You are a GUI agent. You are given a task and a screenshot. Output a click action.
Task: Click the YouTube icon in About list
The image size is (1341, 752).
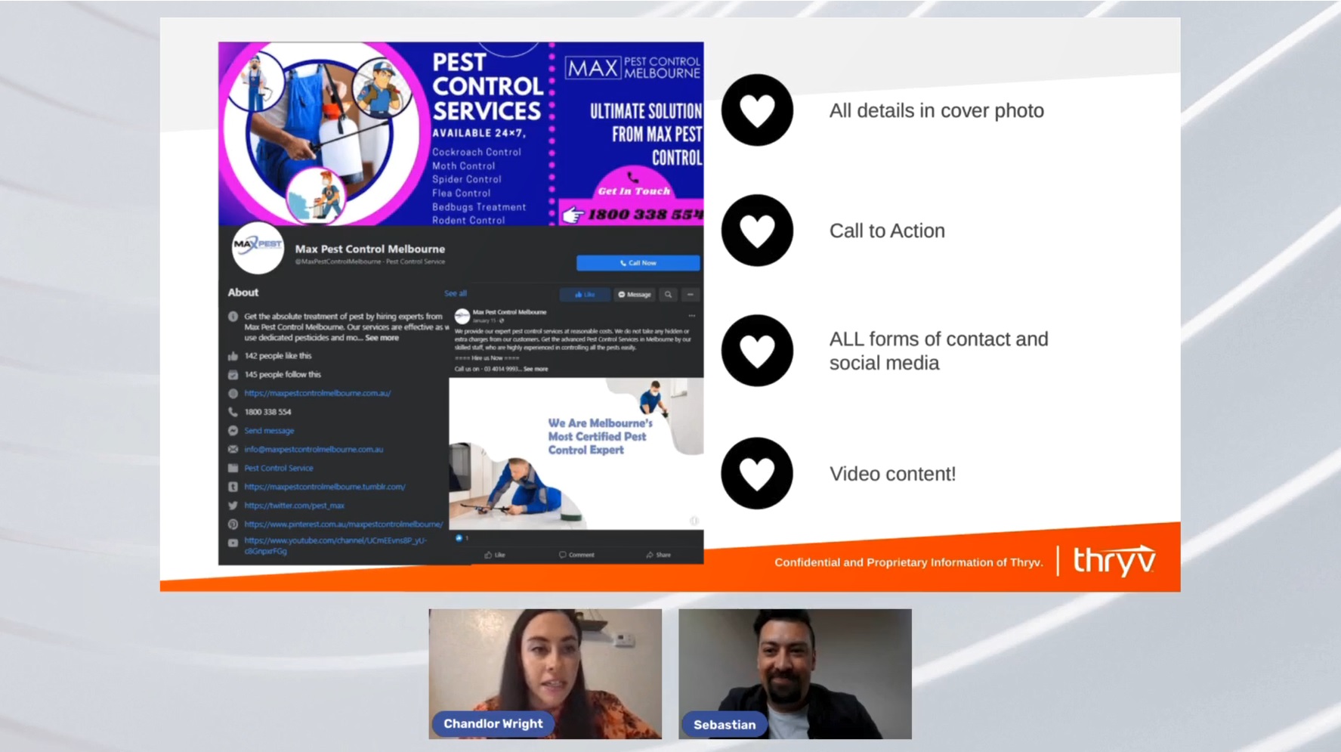(233, 543)
